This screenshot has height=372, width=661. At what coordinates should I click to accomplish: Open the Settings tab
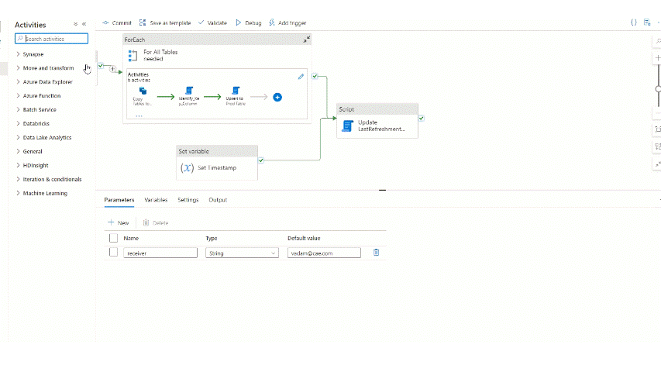188,200
